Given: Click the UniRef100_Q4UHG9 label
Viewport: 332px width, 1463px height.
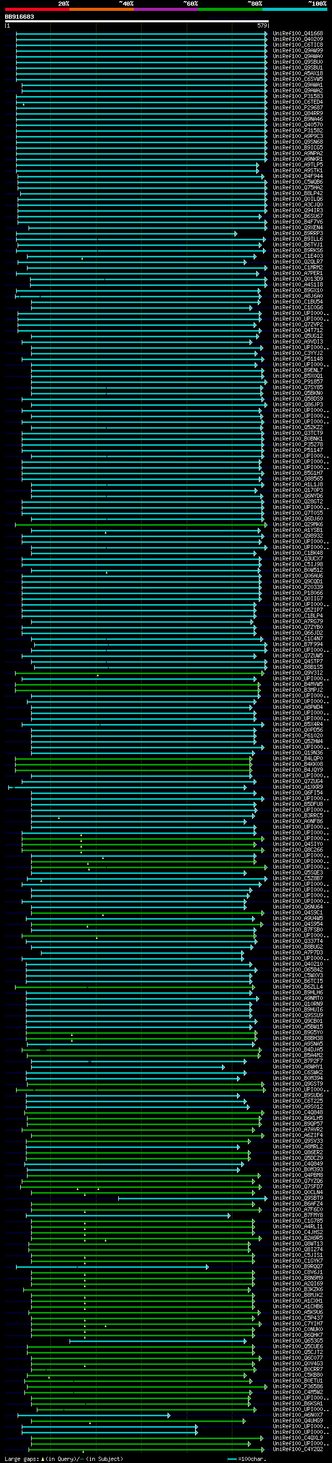Looking at the screenshot, I should pyautogui.click(x=298, y=1421).
